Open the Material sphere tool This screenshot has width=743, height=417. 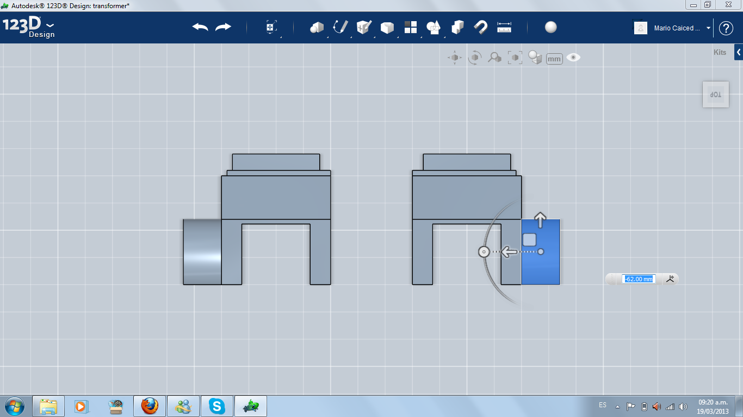[550, 27]
